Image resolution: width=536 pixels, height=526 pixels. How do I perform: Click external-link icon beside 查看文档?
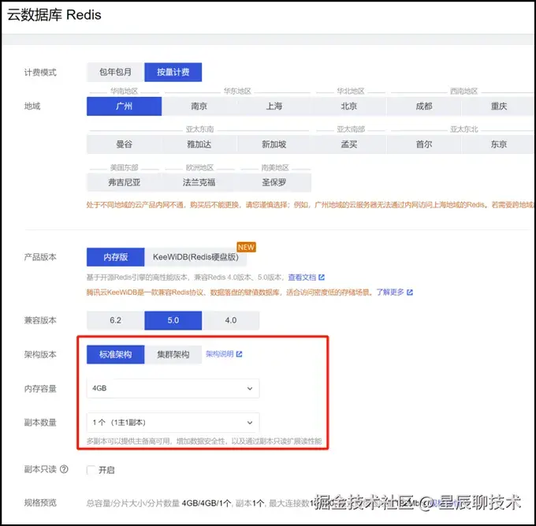click(322, 278)
